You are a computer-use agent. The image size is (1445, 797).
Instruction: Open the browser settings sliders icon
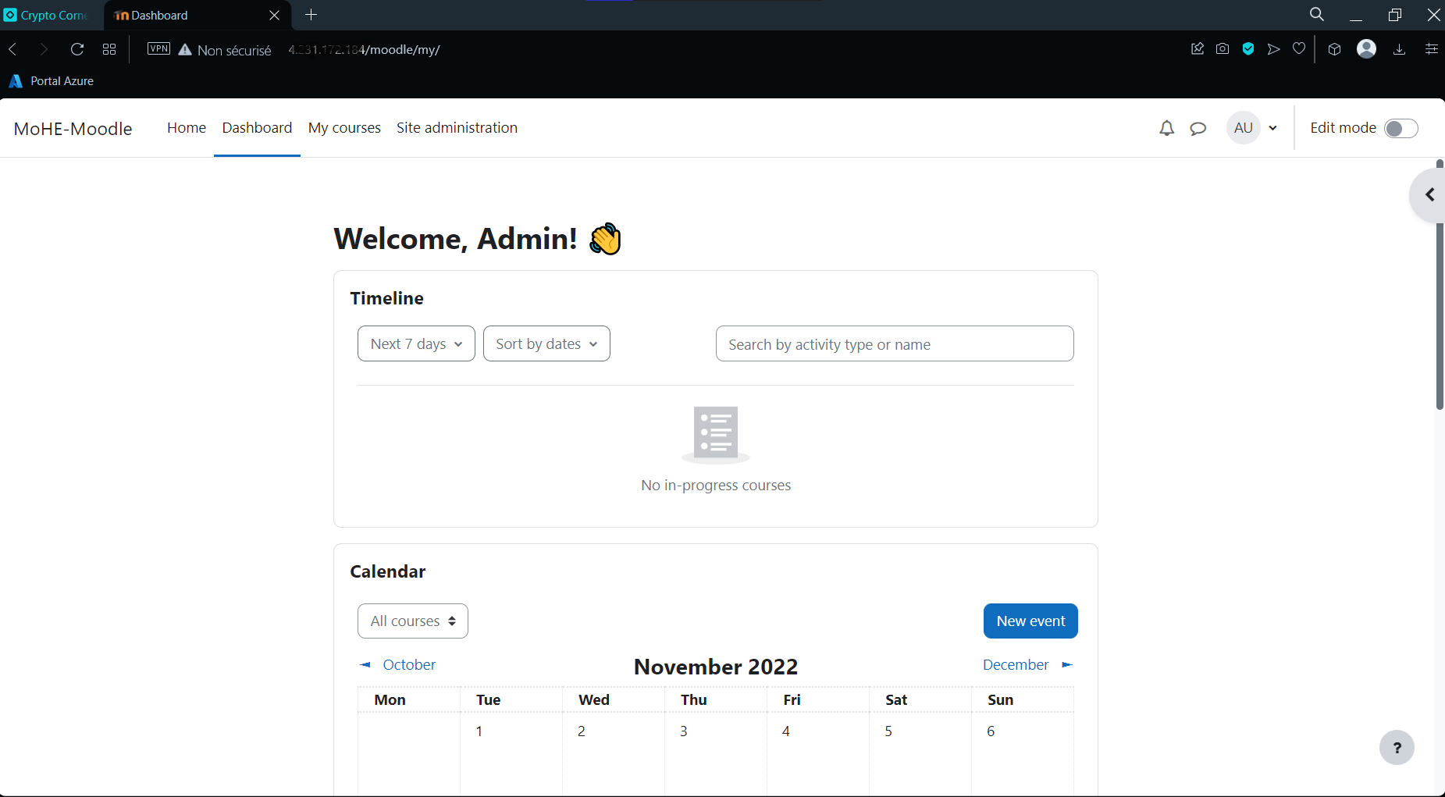(1431, 48)
